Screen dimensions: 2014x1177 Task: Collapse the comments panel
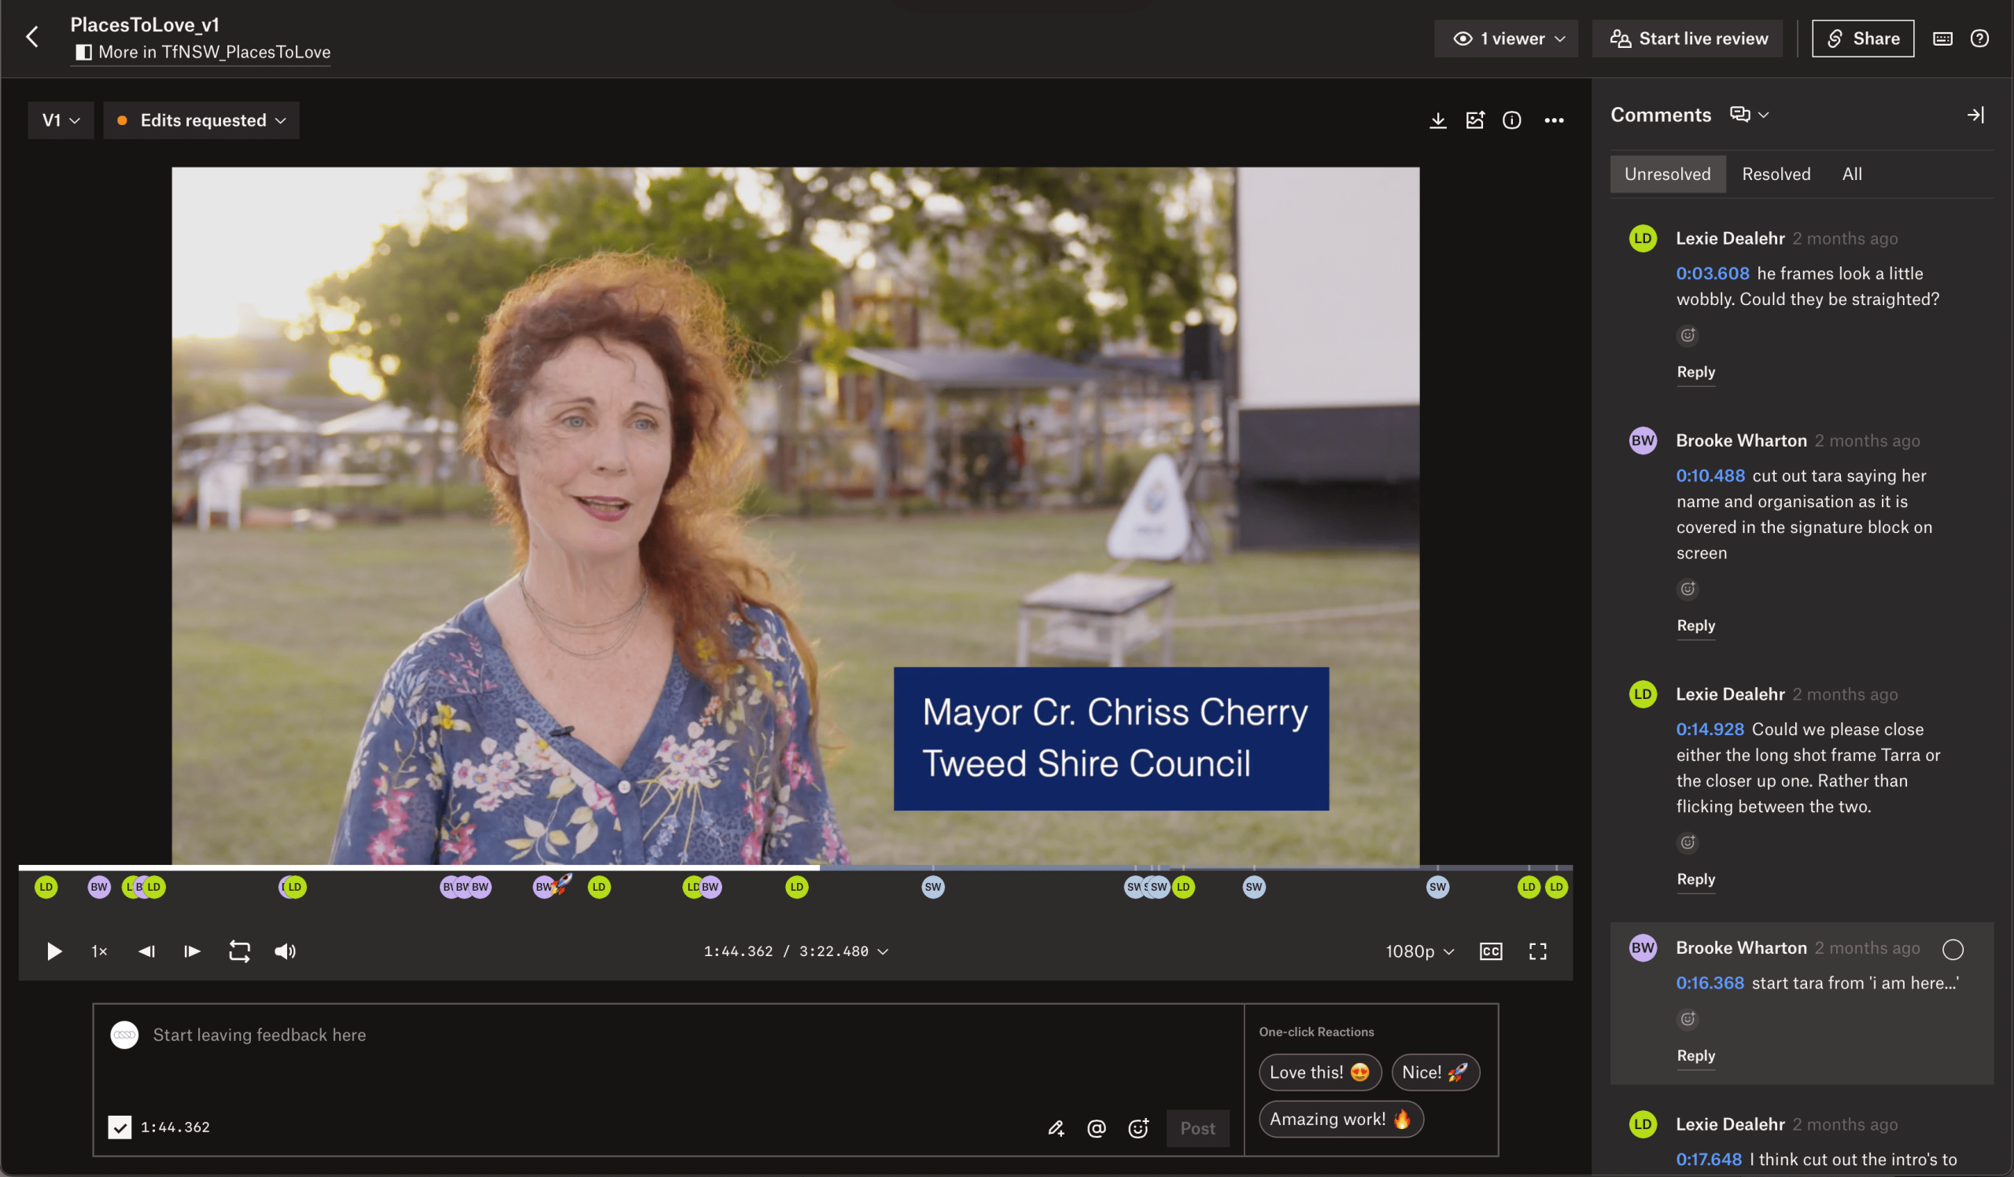pos(1975,115)
